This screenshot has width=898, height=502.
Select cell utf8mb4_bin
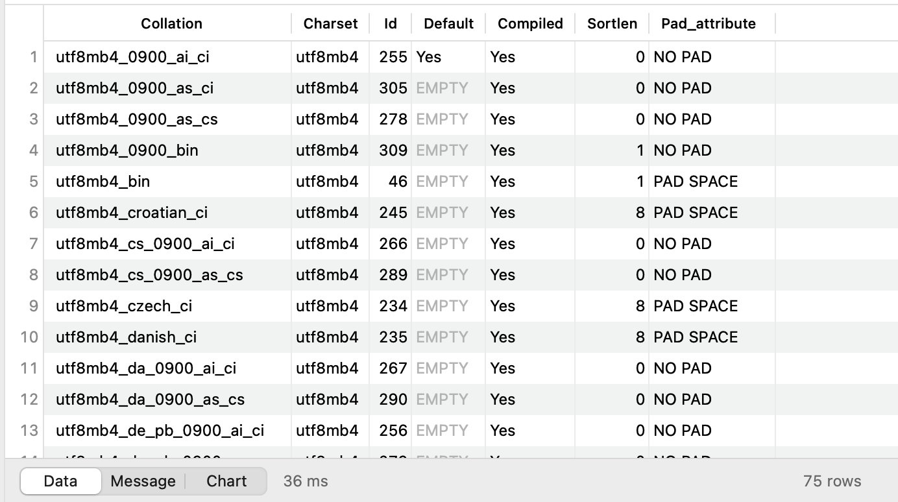click(103, 182)
